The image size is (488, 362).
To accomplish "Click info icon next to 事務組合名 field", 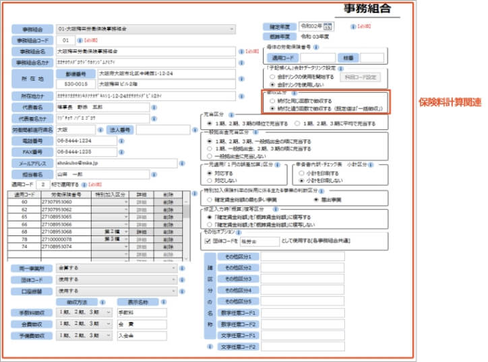I will pyautogui.click(x=241, y=52).
